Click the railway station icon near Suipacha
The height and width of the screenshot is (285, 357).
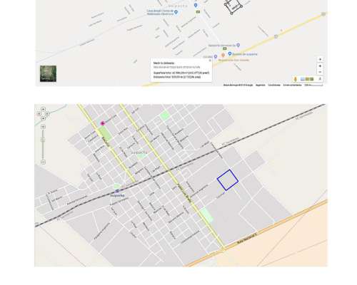117,191
